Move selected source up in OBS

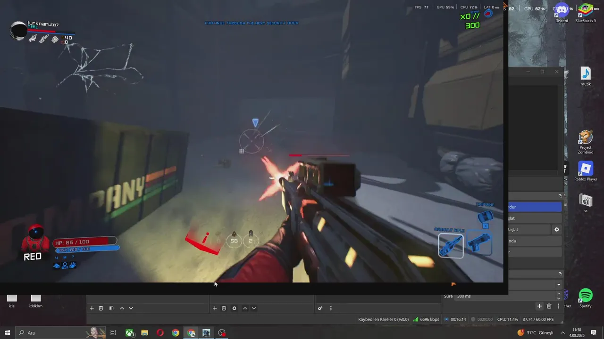(244, 308)
